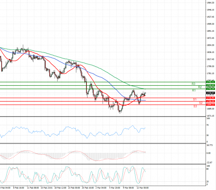Click the RSI 70 level label
Screen dimensions: 216x190
coord(207,125)
